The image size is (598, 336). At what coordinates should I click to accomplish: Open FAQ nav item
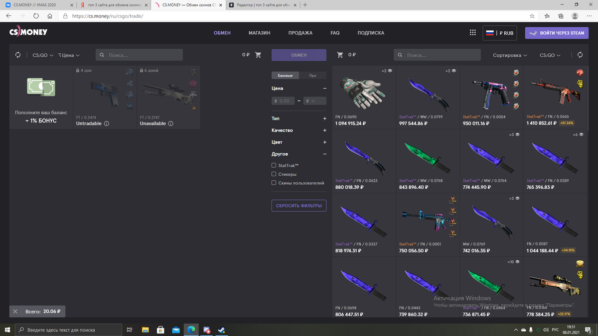[335, 33]
